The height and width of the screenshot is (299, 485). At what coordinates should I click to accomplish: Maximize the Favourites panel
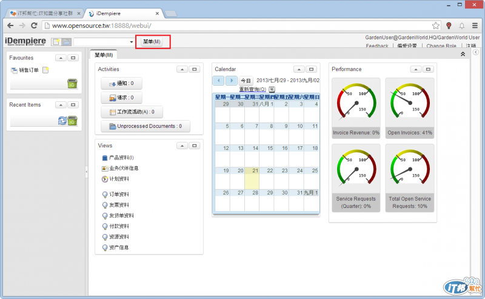coord(73,58)
